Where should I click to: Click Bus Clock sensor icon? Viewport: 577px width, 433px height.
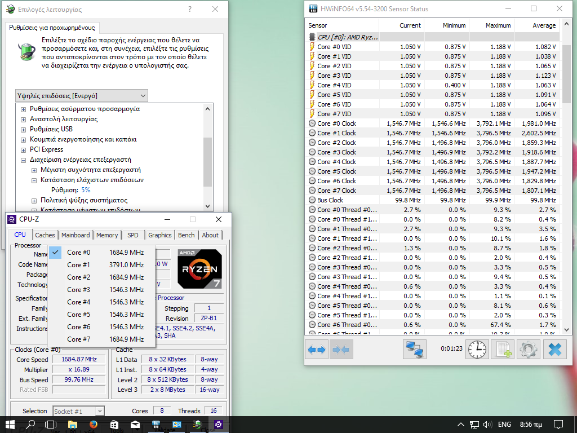(312, 200)
